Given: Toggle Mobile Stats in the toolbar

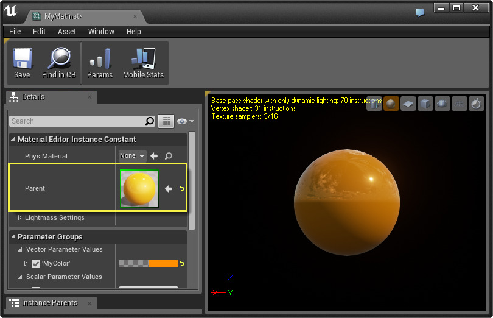Looking at the screenshot, I should 143,63.
